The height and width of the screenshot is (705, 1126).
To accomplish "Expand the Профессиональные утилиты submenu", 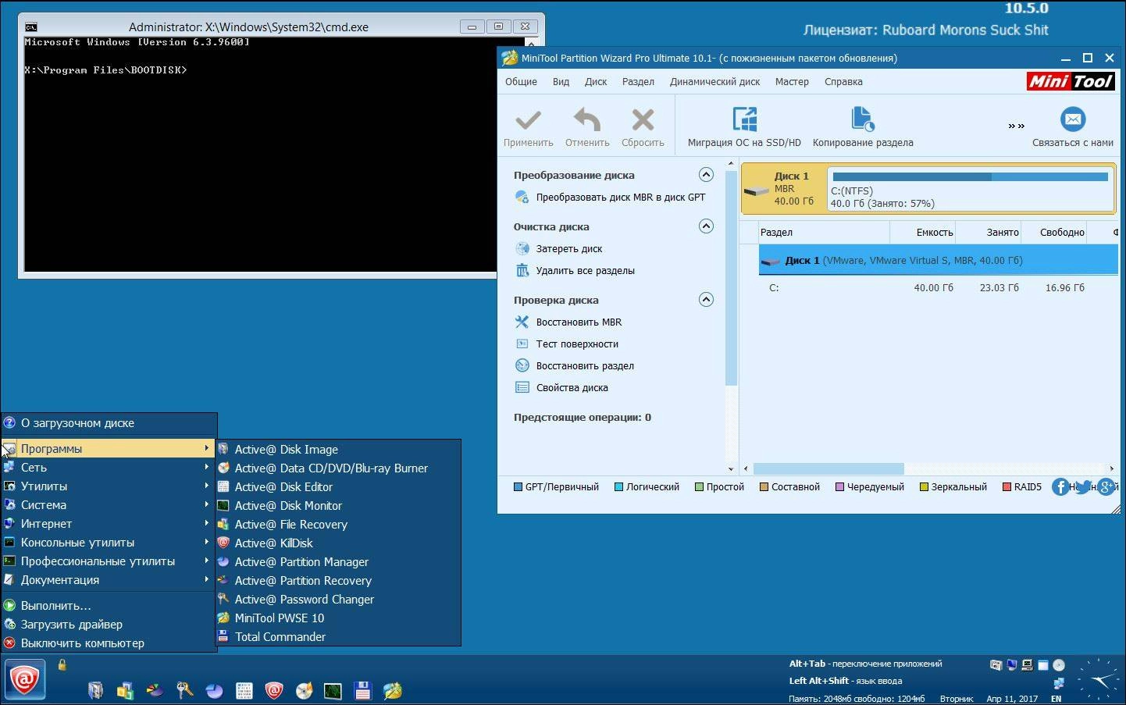I will point(109,561).
